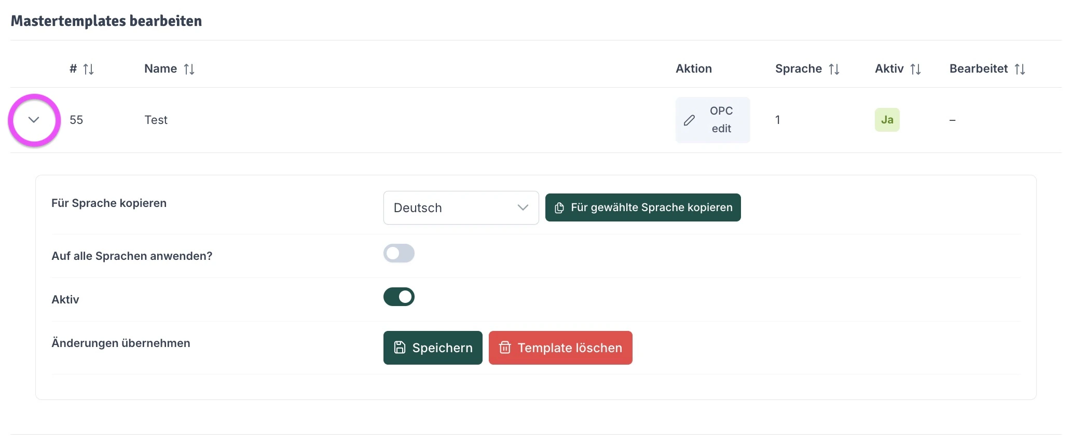Sort the table by the Sprache column
The width and height of the screenshot is (1071, 444).
point(833,68)
